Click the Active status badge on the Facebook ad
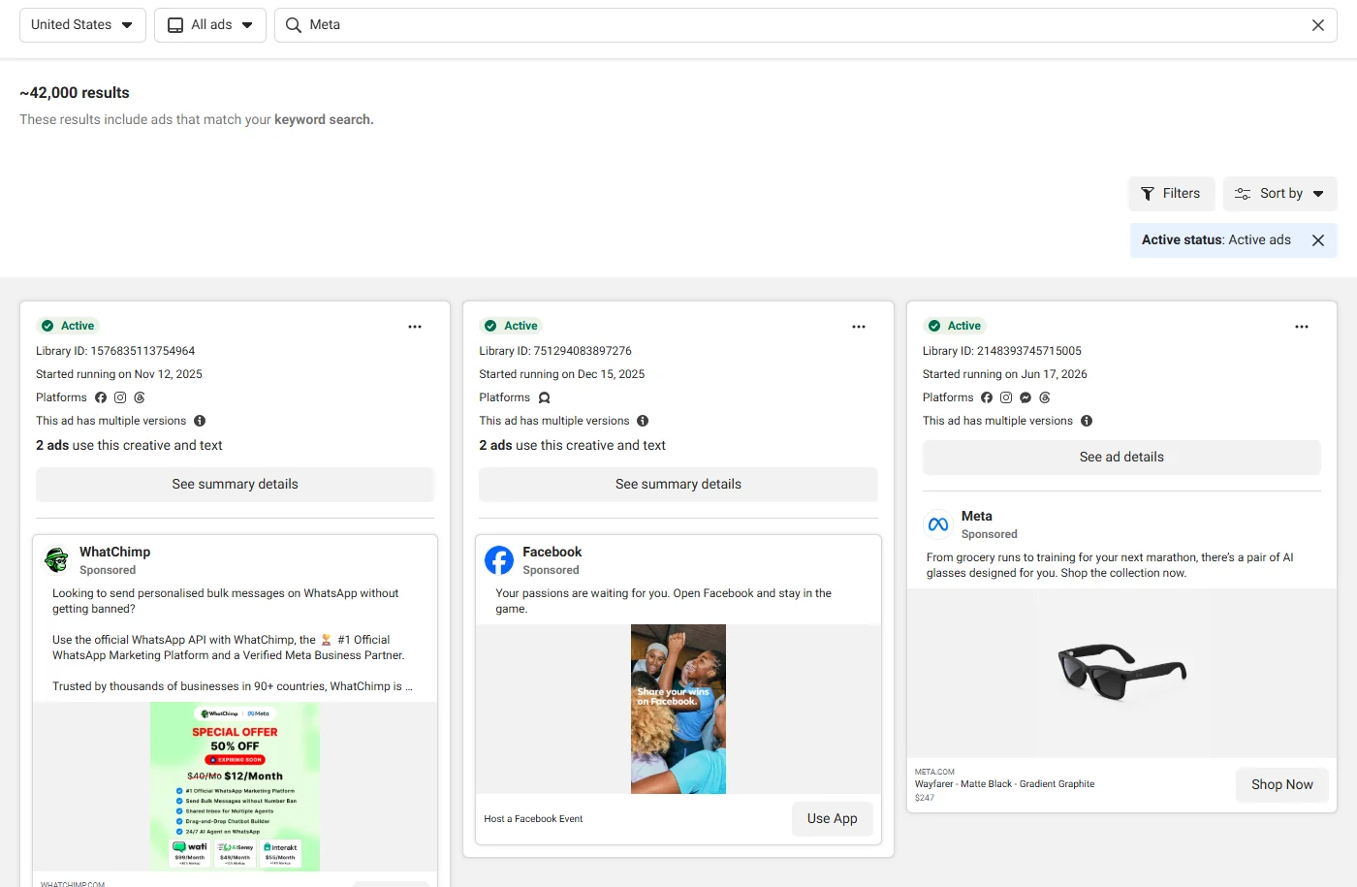This screenshot has height=887, width=1357. click(511, 326)
